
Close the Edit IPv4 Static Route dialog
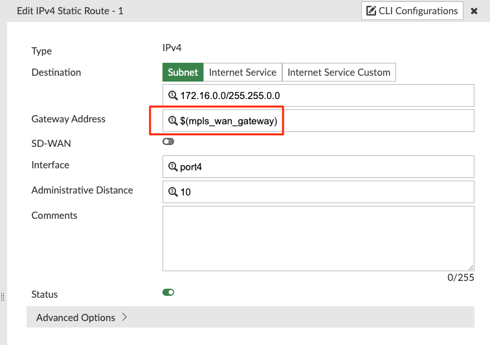474,11
